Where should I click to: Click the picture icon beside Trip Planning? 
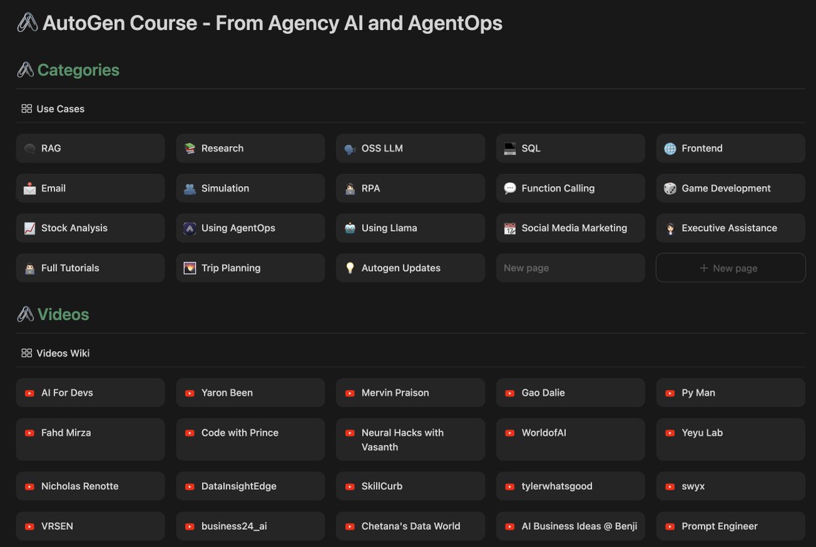[x=190, y=268]
